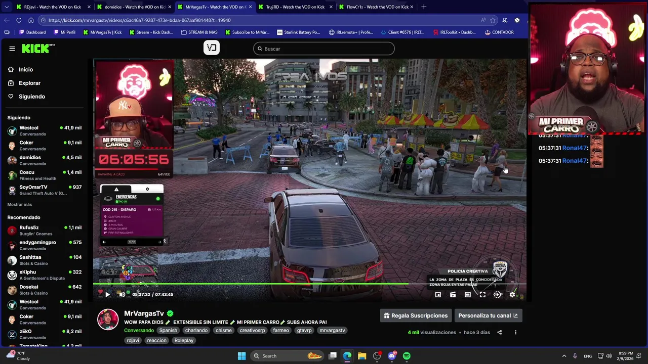
Task: Open Rufus5z recommended channel
Action: tap(45, 231)
